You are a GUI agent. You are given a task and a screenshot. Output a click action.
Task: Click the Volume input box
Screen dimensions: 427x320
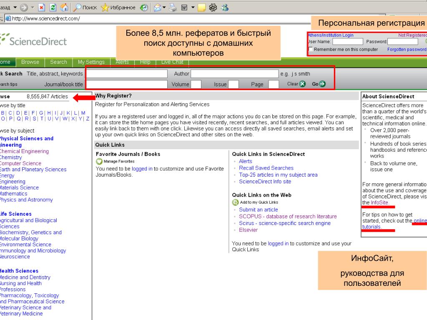click(x=196, y=84)
